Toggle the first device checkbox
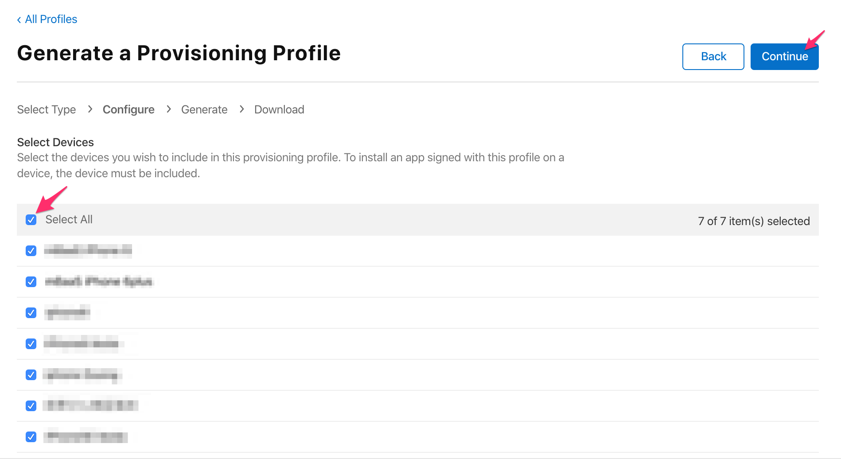The image size is (841, 459). pyautogui.click(x=31, y=251)
